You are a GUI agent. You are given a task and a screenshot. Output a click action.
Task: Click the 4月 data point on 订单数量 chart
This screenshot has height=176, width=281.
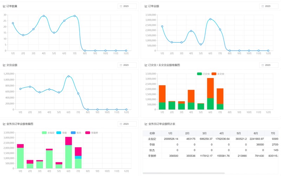point(44,16)
